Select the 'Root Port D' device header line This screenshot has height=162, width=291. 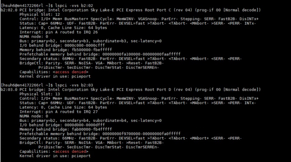(x=131, y=89)
